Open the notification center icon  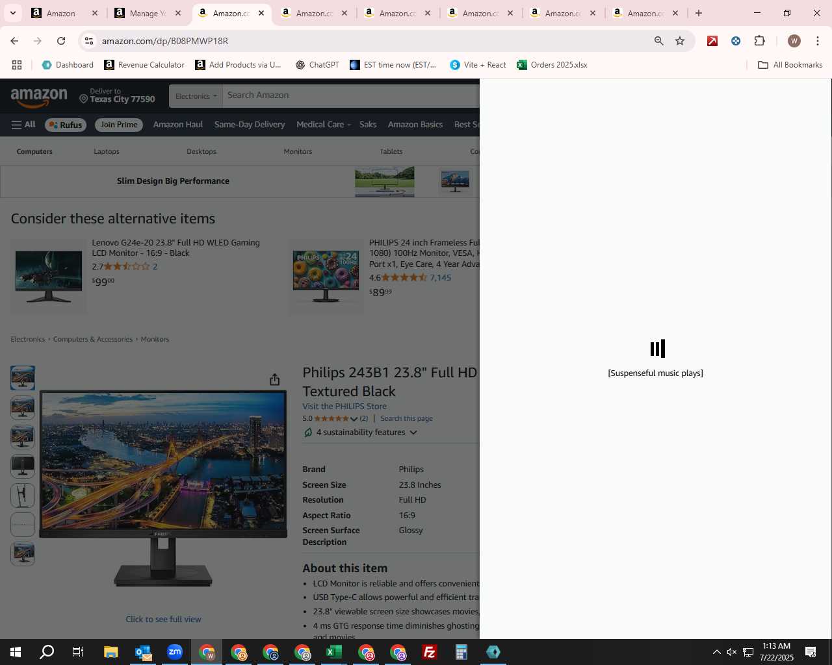(x=811, y=652)
